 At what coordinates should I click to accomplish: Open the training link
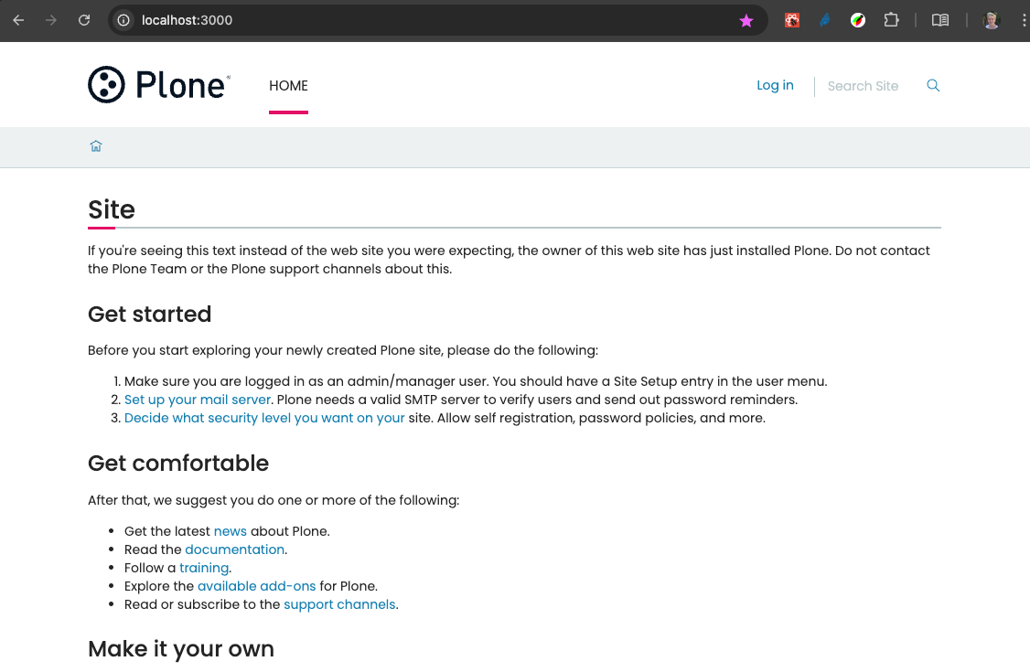coord(204,569)
